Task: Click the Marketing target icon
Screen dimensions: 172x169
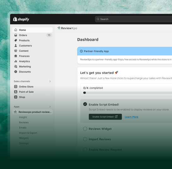Action: 16,67
